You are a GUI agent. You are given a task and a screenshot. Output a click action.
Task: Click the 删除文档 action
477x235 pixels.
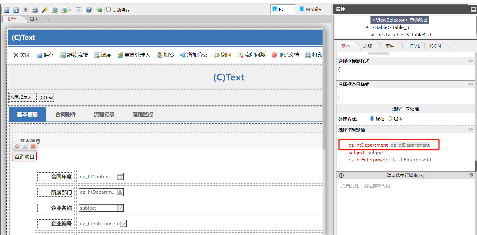pos(285,55)
